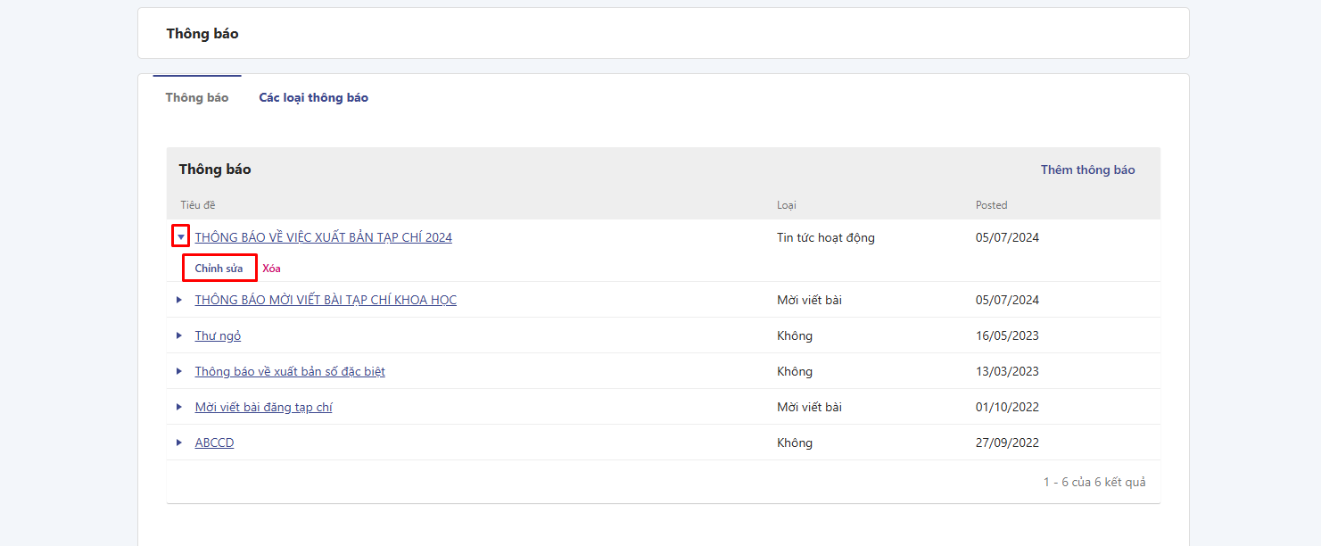Open THÔNG BÁO MỜI VIẾT BÀI TẠP CHÍ KHOA HỌC

pos(326,300)
